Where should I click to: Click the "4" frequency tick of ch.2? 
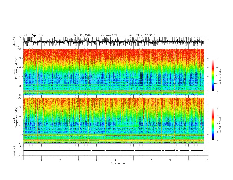tap(21, 125)
